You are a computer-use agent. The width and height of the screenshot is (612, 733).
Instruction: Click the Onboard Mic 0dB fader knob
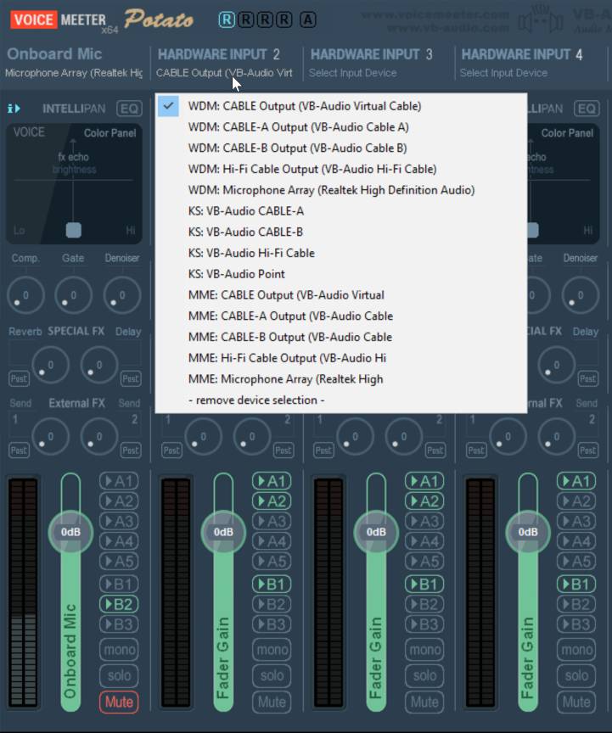[x=70, y=532]
